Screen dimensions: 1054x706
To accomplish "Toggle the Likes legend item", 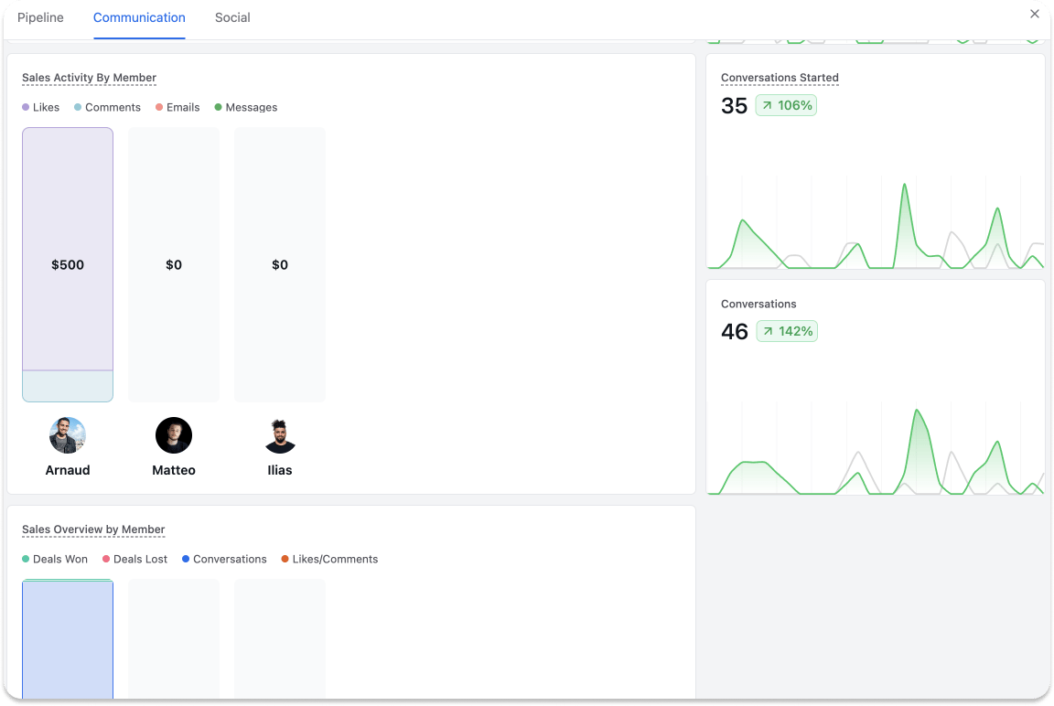I will [41, 108].
